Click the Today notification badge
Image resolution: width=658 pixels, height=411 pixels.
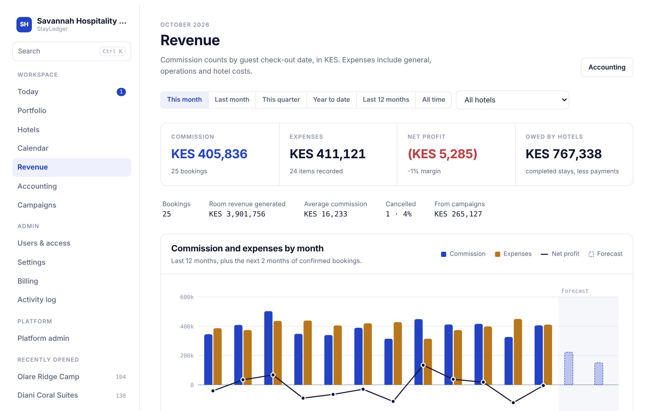(x=121, y=92)
